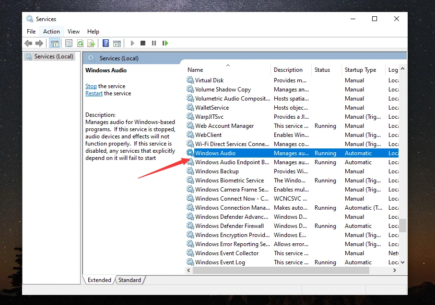435x305 pixels.
Task: Click the gear icon beside WarpJITSvc
Action: tap(190, 117)
